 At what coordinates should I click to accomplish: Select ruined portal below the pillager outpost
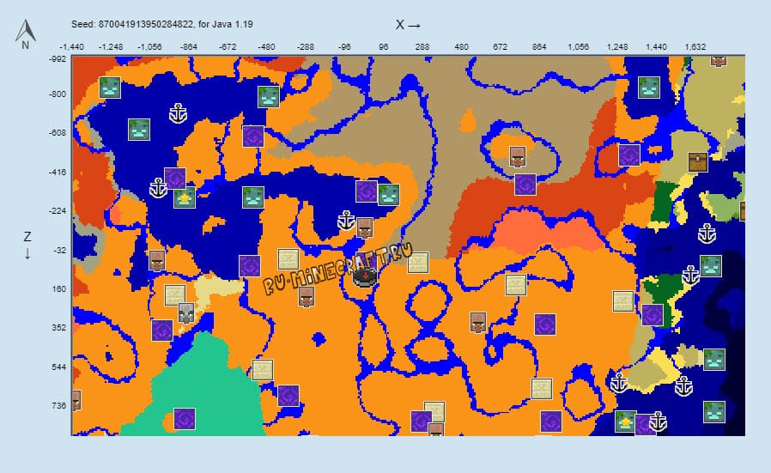pos(162,330)
